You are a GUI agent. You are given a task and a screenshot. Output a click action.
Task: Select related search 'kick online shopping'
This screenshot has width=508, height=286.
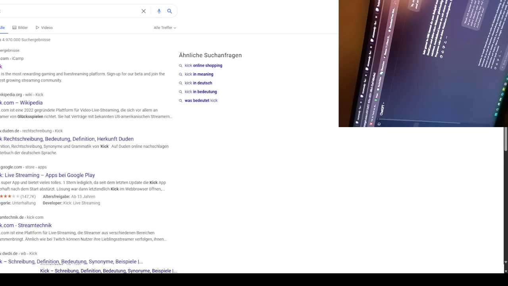click(x=203, y=66)
